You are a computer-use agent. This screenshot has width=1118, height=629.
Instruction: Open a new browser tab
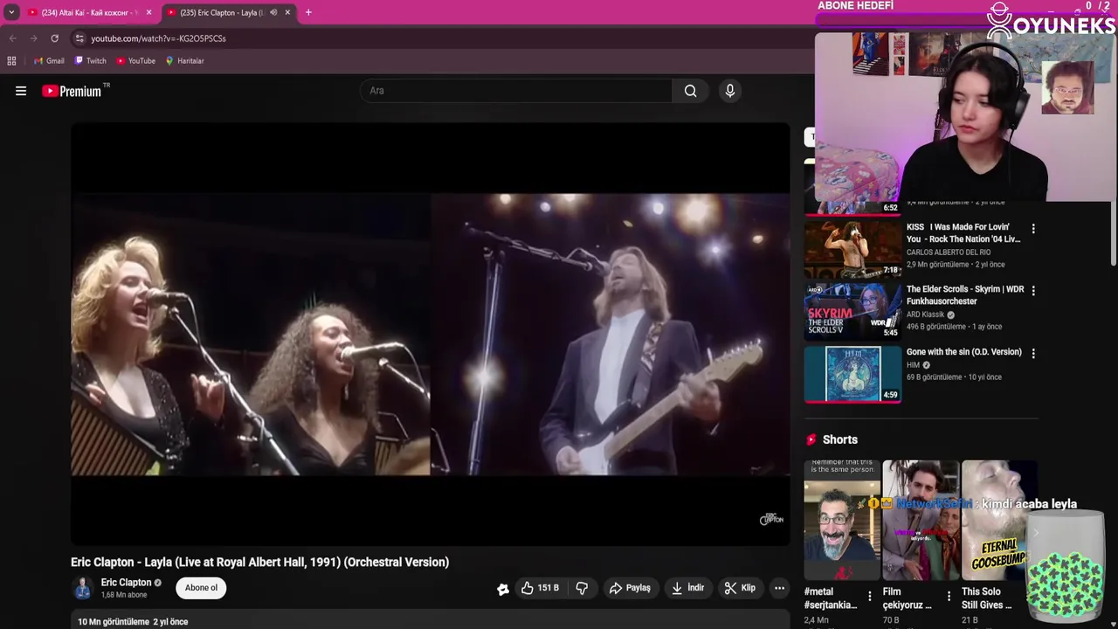point(308,12)
